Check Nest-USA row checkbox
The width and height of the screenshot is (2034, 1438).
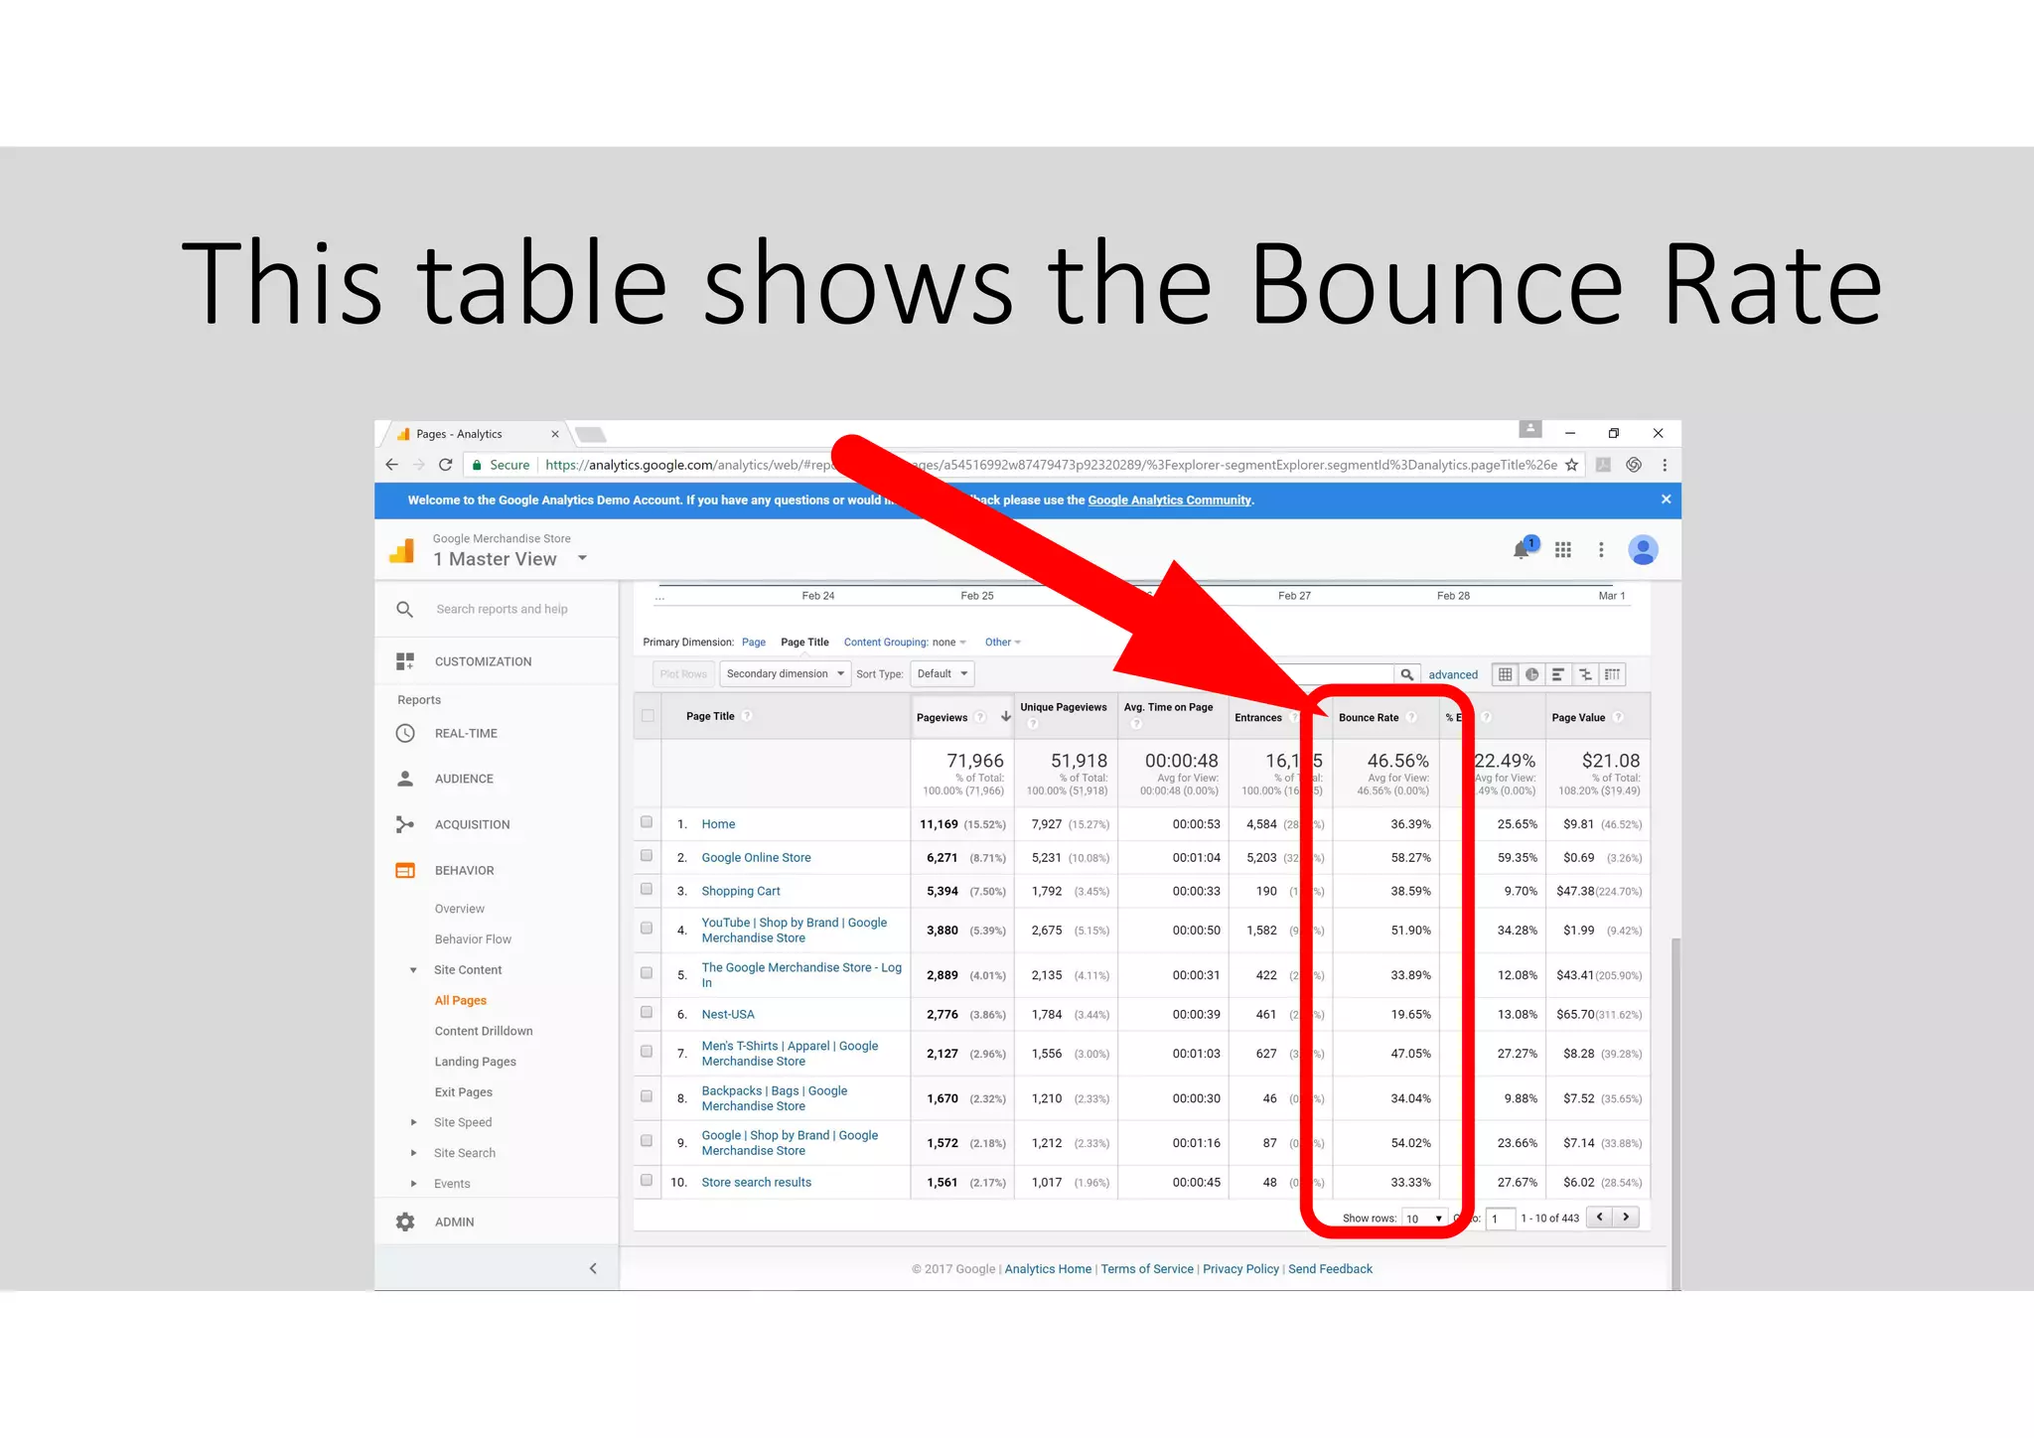click(647, 1013)
